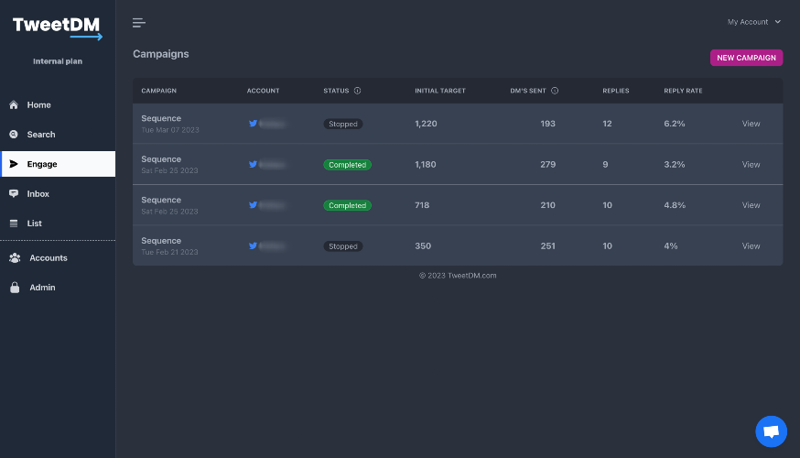Click Completed badge in 1,180 target row
The image size is (800, 458).
coord(348,164)
